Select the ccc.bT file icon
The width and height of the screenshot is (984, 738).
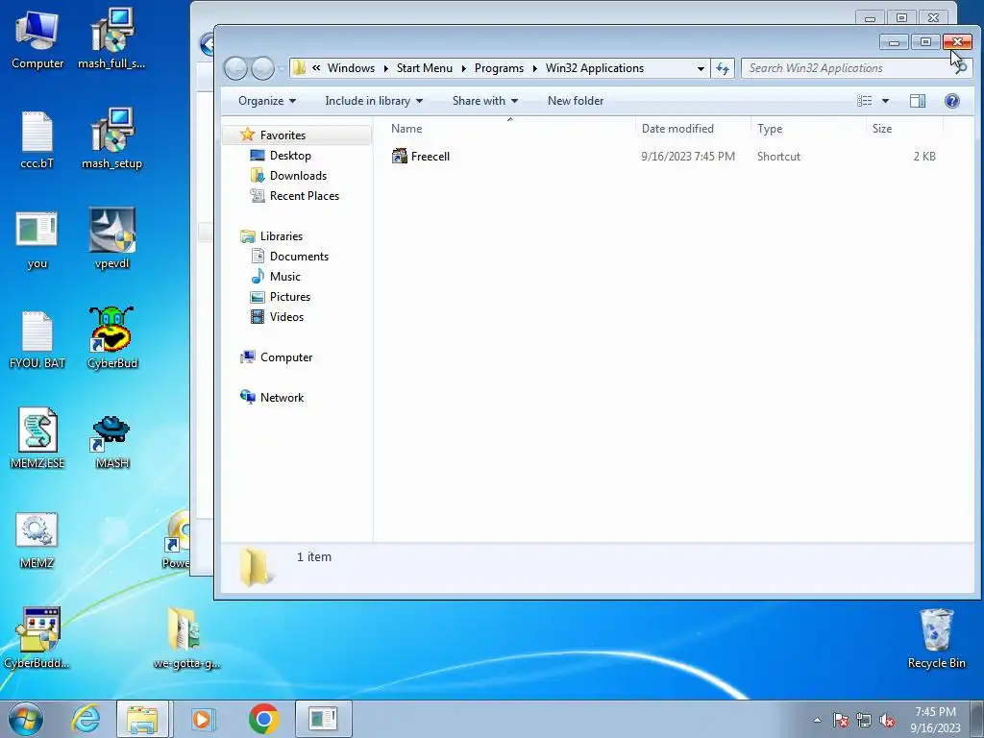37,139
